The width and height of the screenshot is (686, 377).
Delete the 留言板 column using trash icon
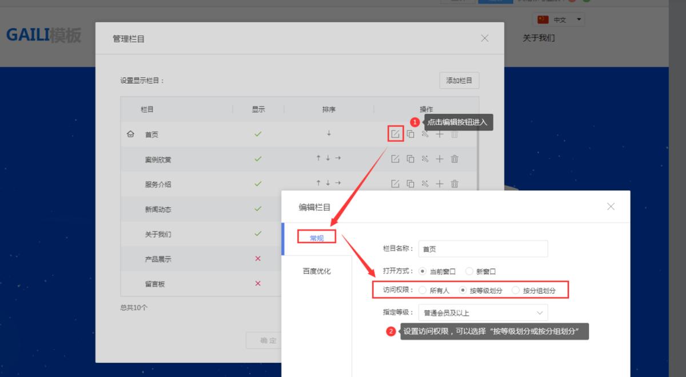pos(454,283)
